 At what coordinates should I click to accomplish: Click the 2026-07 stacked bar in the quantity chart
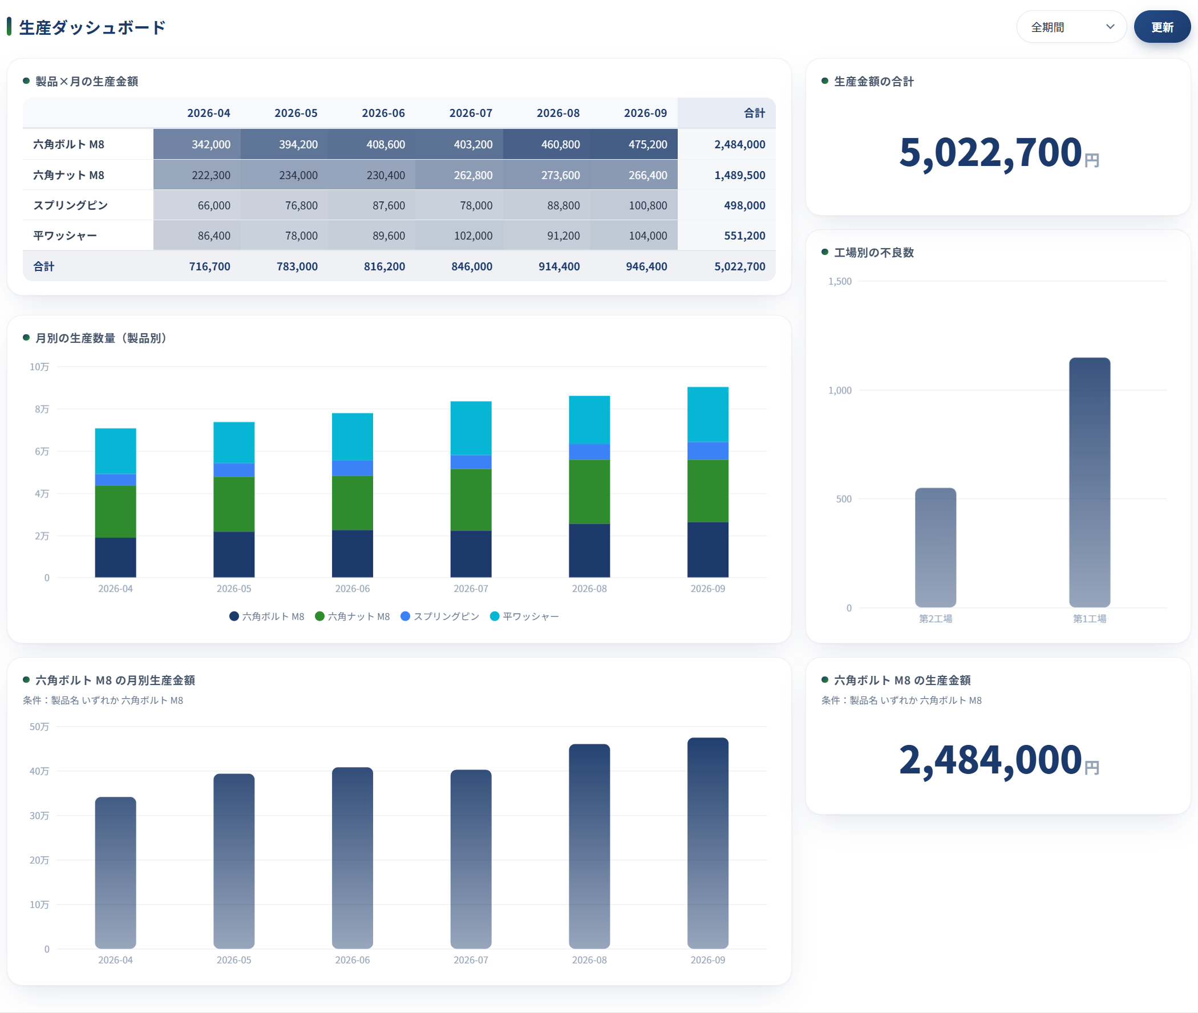point(471,489)
